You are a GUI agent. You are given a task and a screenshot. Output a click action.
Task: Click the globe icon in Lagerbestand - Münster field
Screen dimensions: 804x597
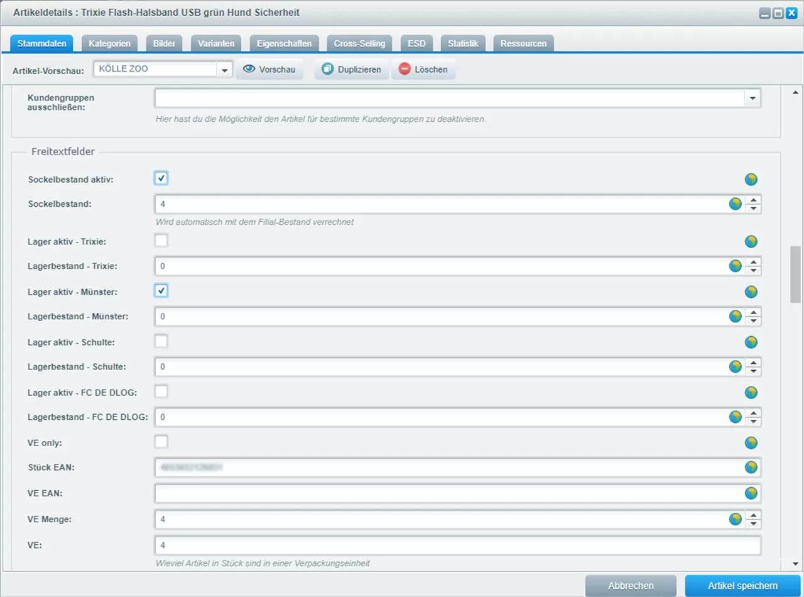735,316
